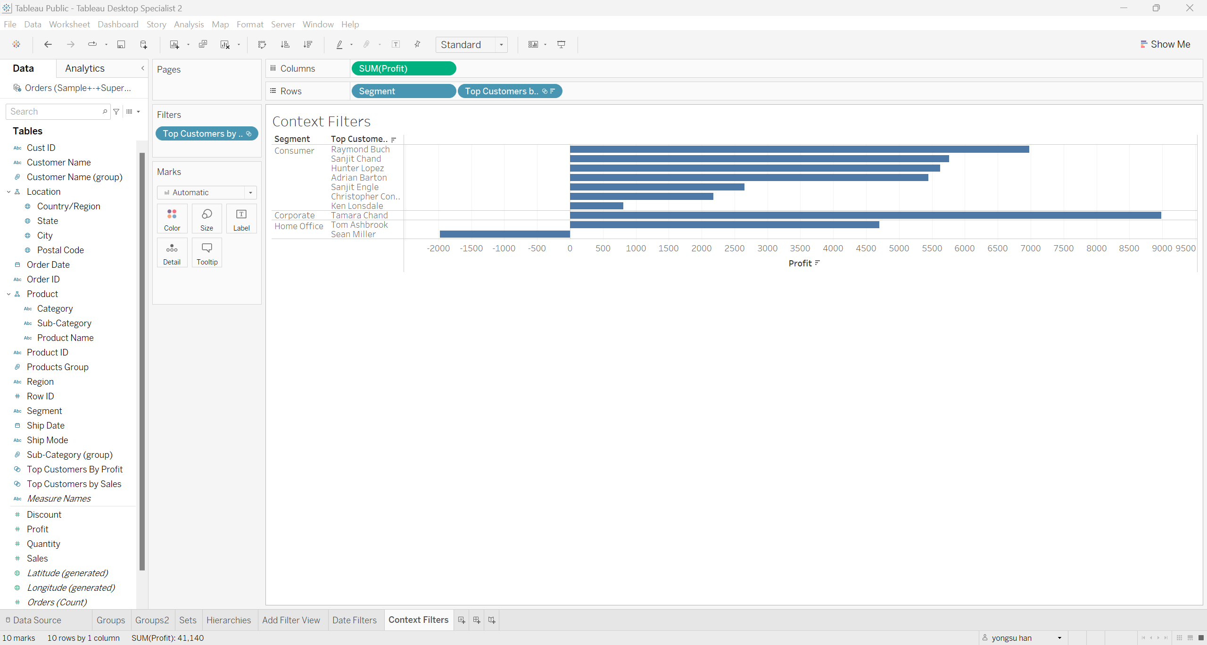Switch to the Analytics pane
The image size is (1207, 645).
point(85,68)
